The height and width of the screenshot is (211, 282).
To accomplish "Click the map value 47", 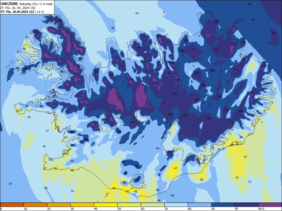I will pyautogui.click(x=175, y=168).
